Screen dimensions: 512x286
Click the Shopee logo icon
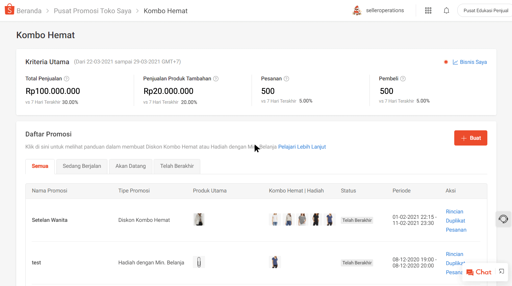click(9, 9)
